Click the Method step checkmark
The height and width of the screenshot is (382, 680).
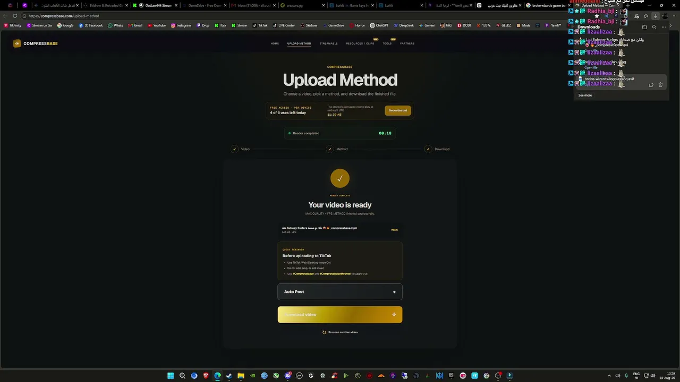tap(330, 149)
